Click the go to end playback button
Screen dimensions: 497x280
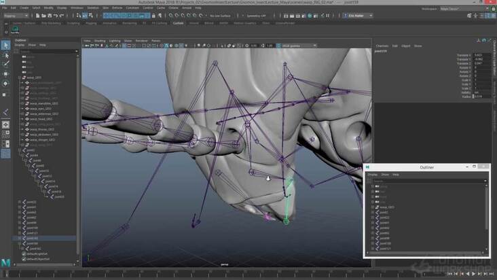(492, 274)
